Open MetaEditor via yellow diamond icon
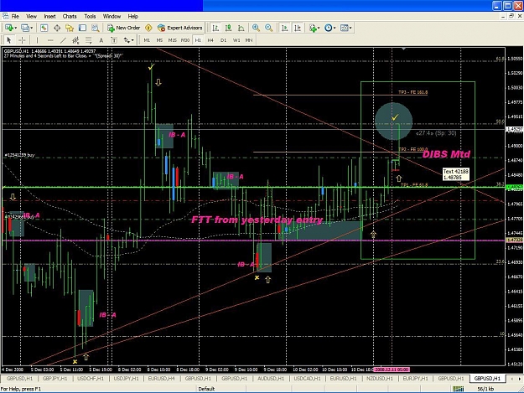The width and height of the screenshot is (524, 393). coord(148,28)
